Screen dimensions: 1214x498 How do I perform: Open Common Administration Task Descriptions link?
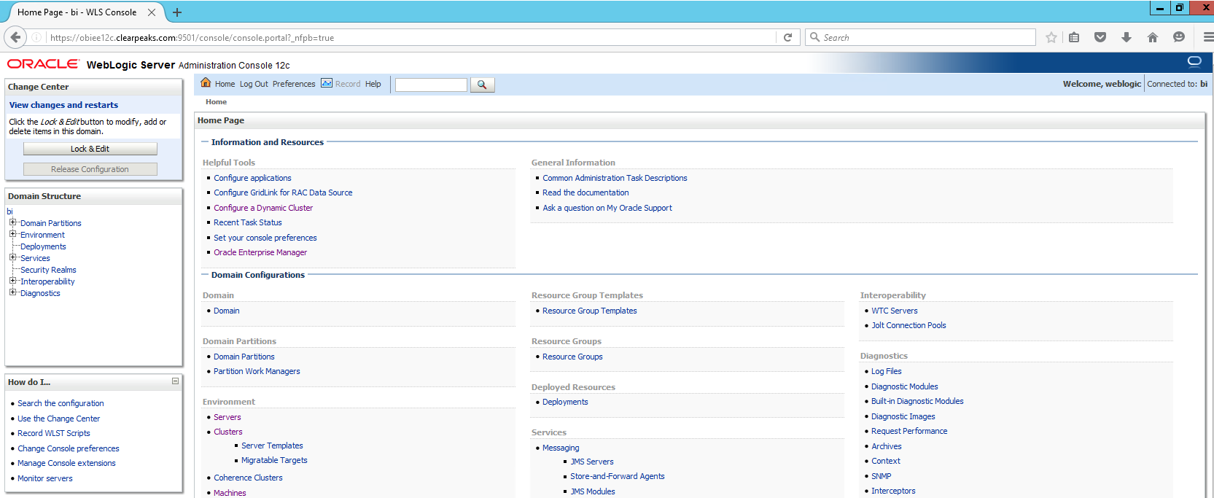coord(615,178)
